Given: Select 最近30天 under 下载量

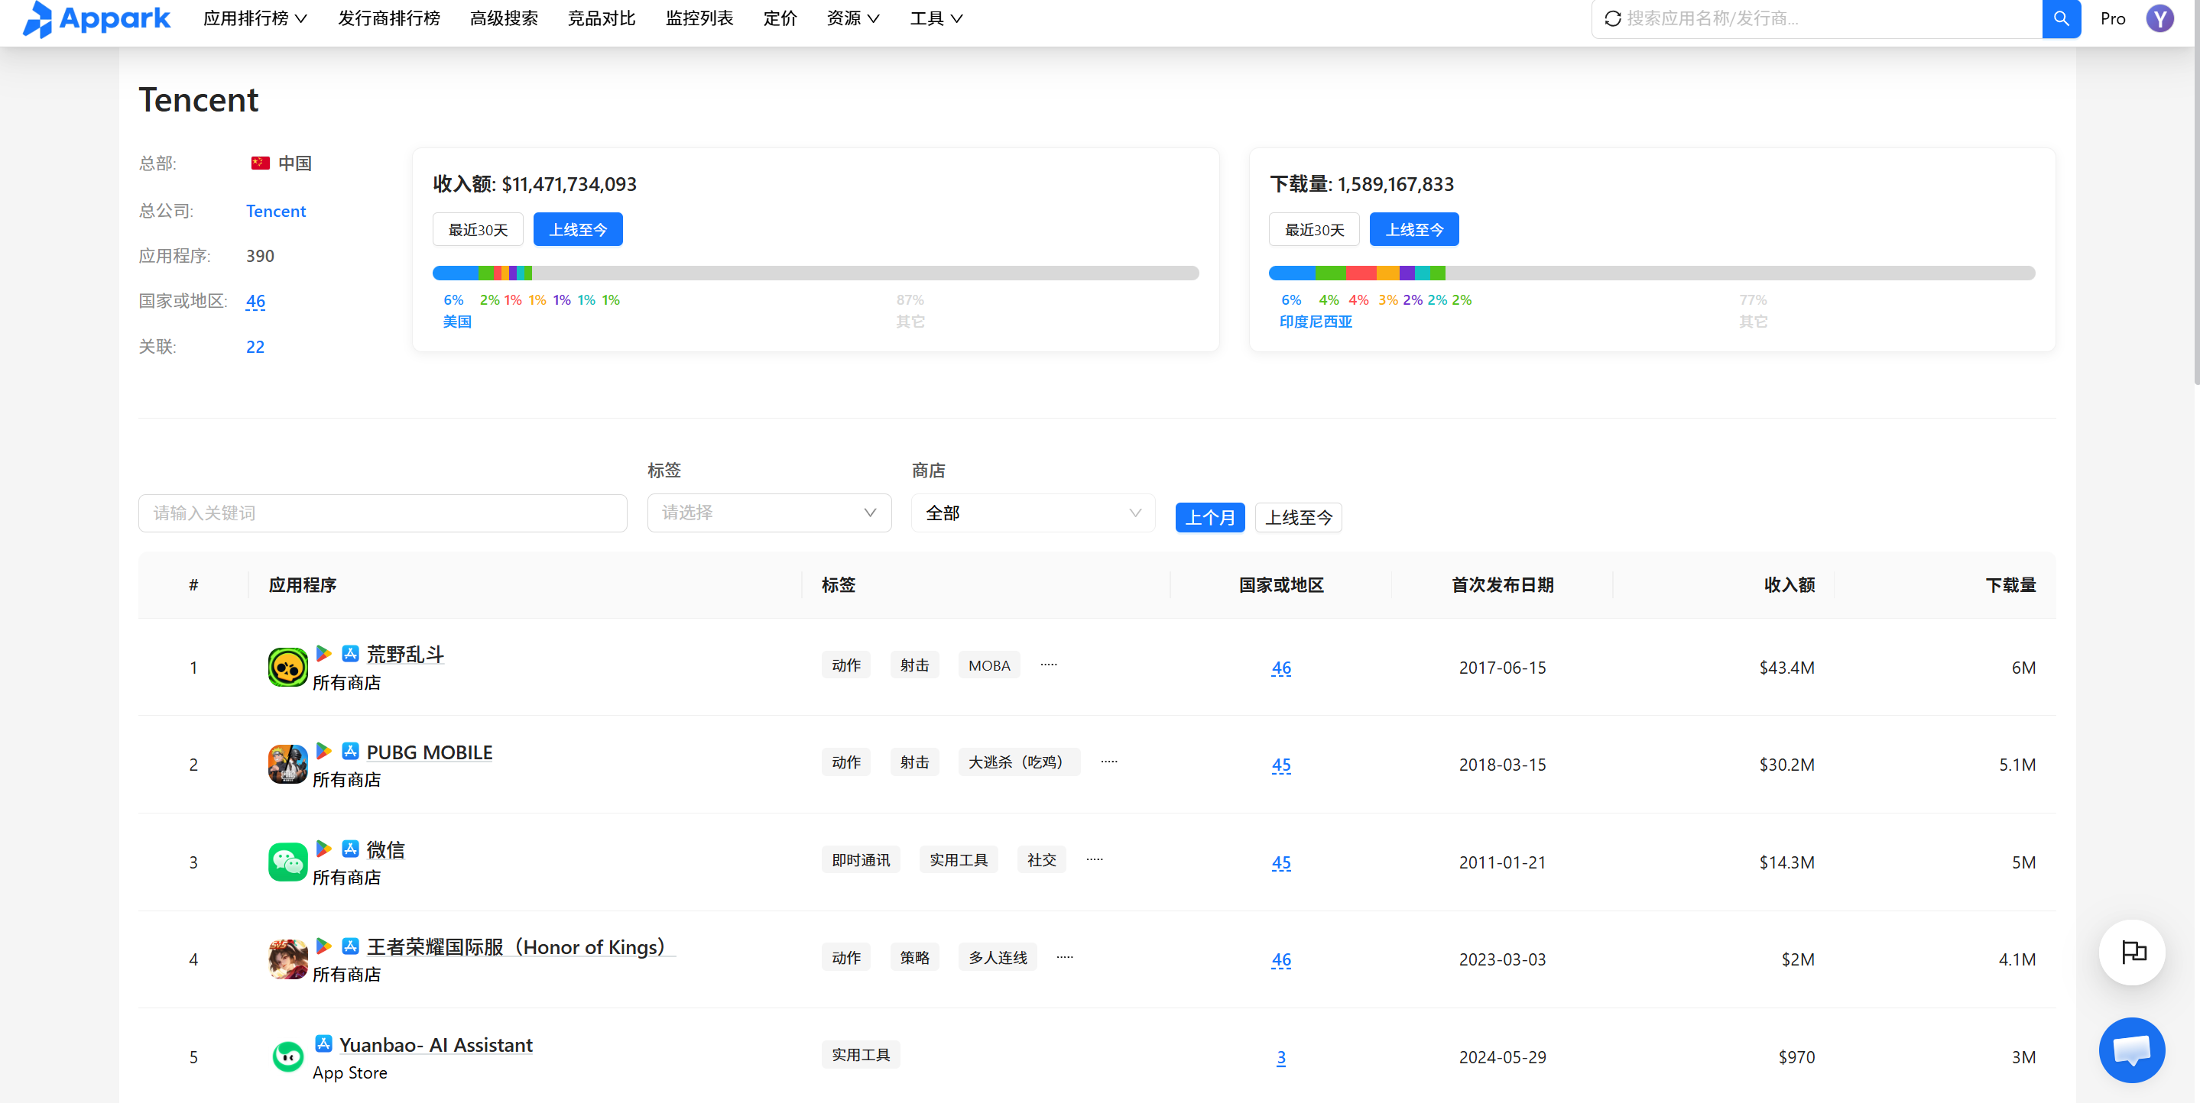Looking at the screenshot, I should click(x=1314, y=230).
